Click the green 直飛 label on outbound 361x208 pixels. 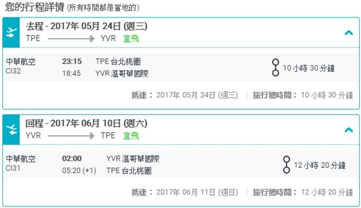click(131, 39)
